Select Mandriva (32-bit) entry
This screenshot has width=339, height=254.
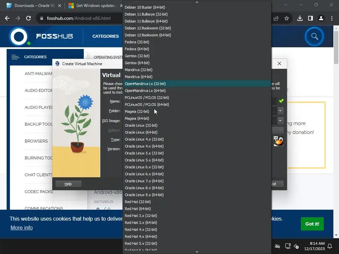[x=197, y=70]
